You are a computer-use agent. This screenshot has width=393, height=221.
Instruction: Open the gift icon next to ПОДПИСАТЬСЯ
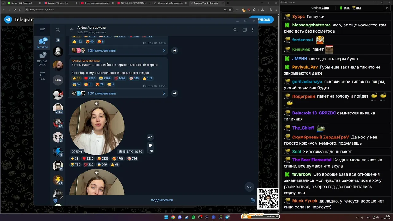[253, 200]
